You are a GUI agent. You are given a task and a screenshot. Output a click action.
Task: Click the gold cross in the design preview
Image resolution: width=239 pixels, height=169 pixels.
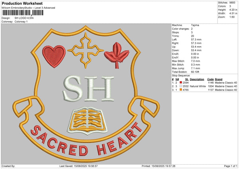coord(86,50)
